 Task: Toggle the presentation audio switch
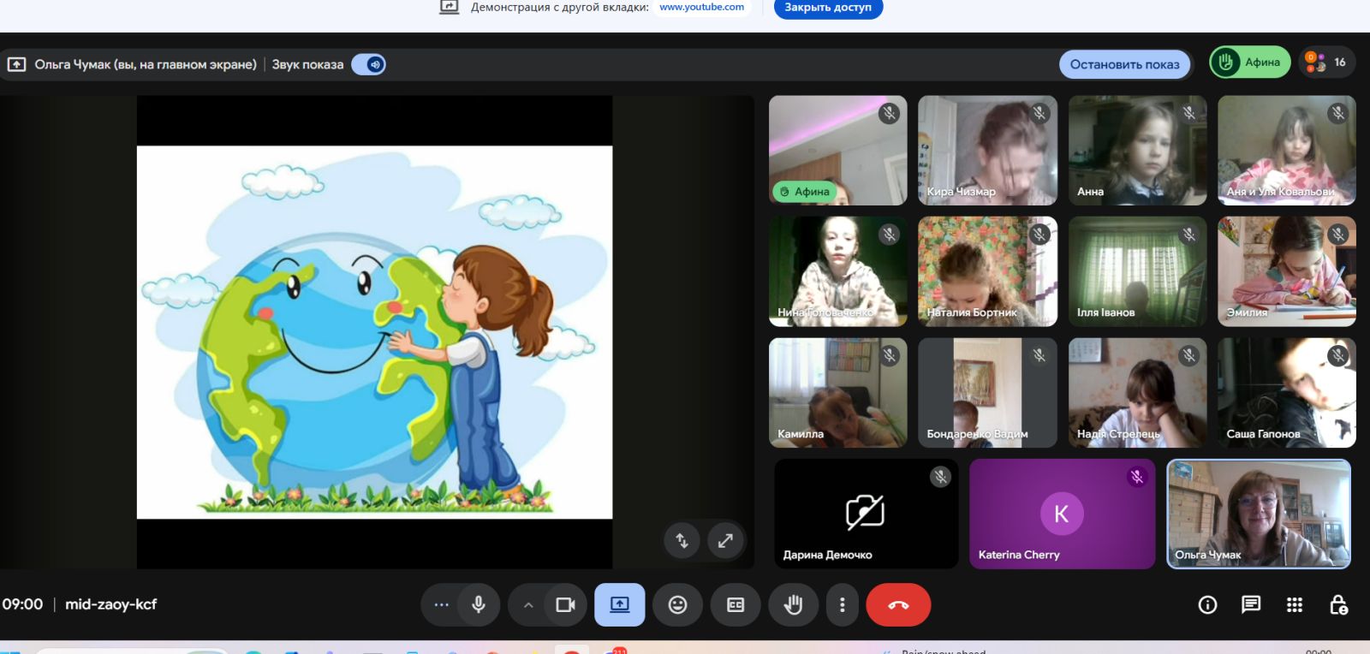click(x=369, y=64)
